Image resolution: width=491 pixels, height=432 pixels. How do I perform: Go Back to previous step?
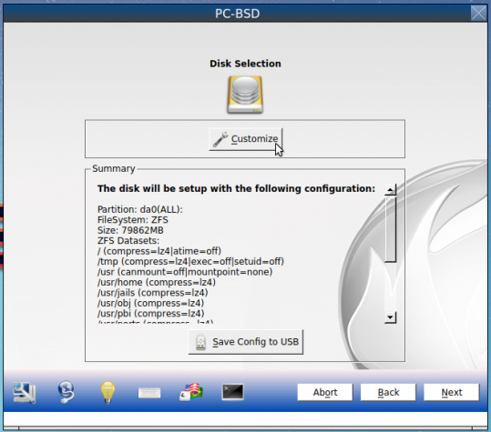388,392
